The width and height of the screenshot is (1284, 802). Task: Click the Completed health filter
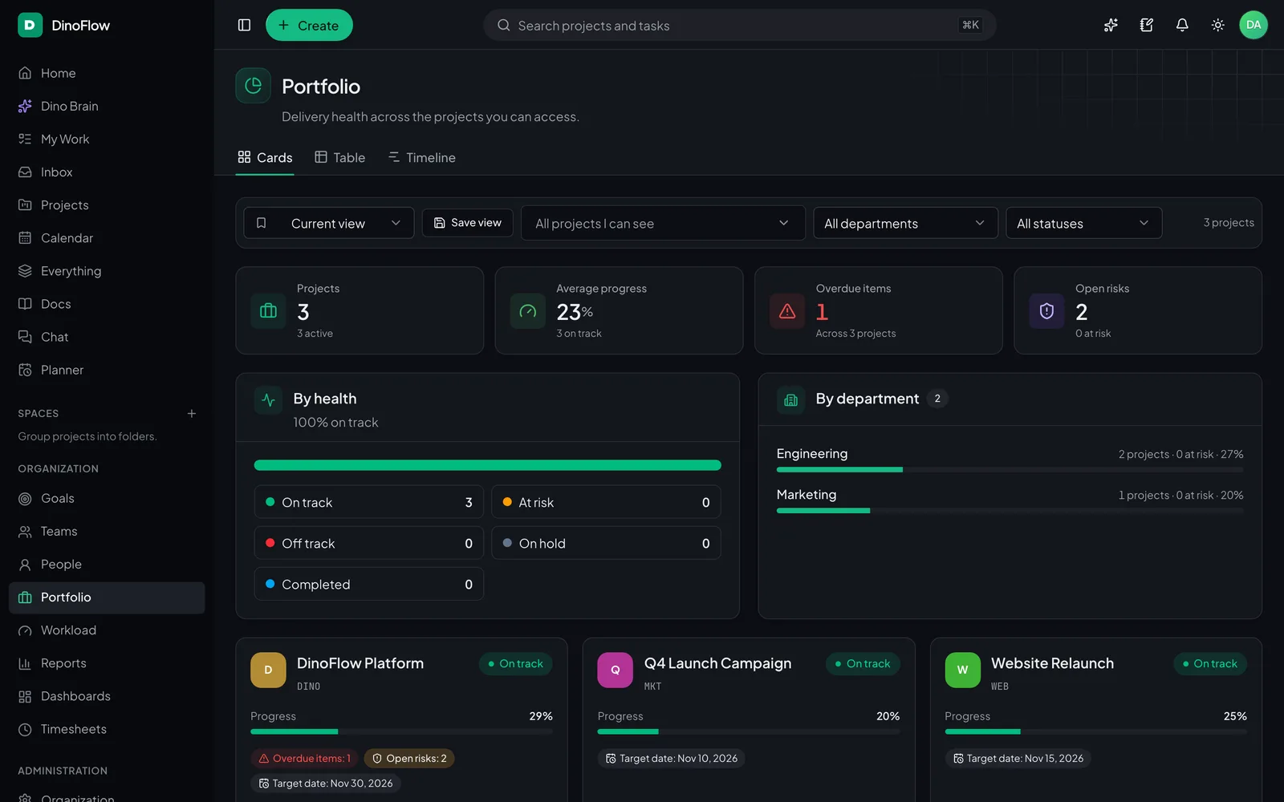click(369, 584)
